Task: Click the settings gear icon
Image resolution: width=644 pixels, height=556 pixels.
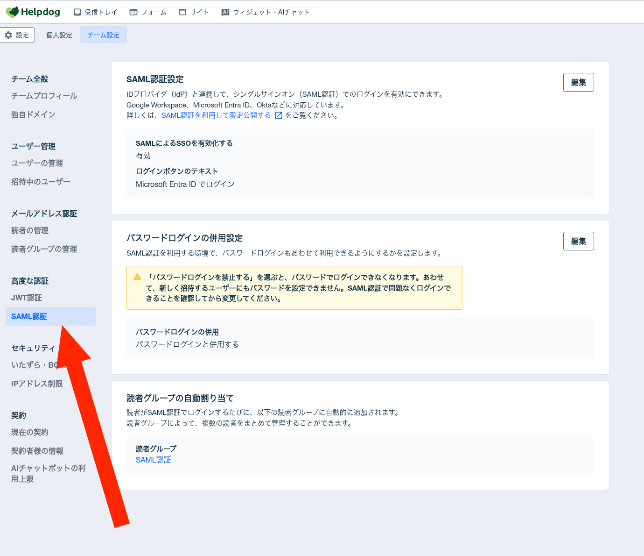Action: (x=8, y=35)
